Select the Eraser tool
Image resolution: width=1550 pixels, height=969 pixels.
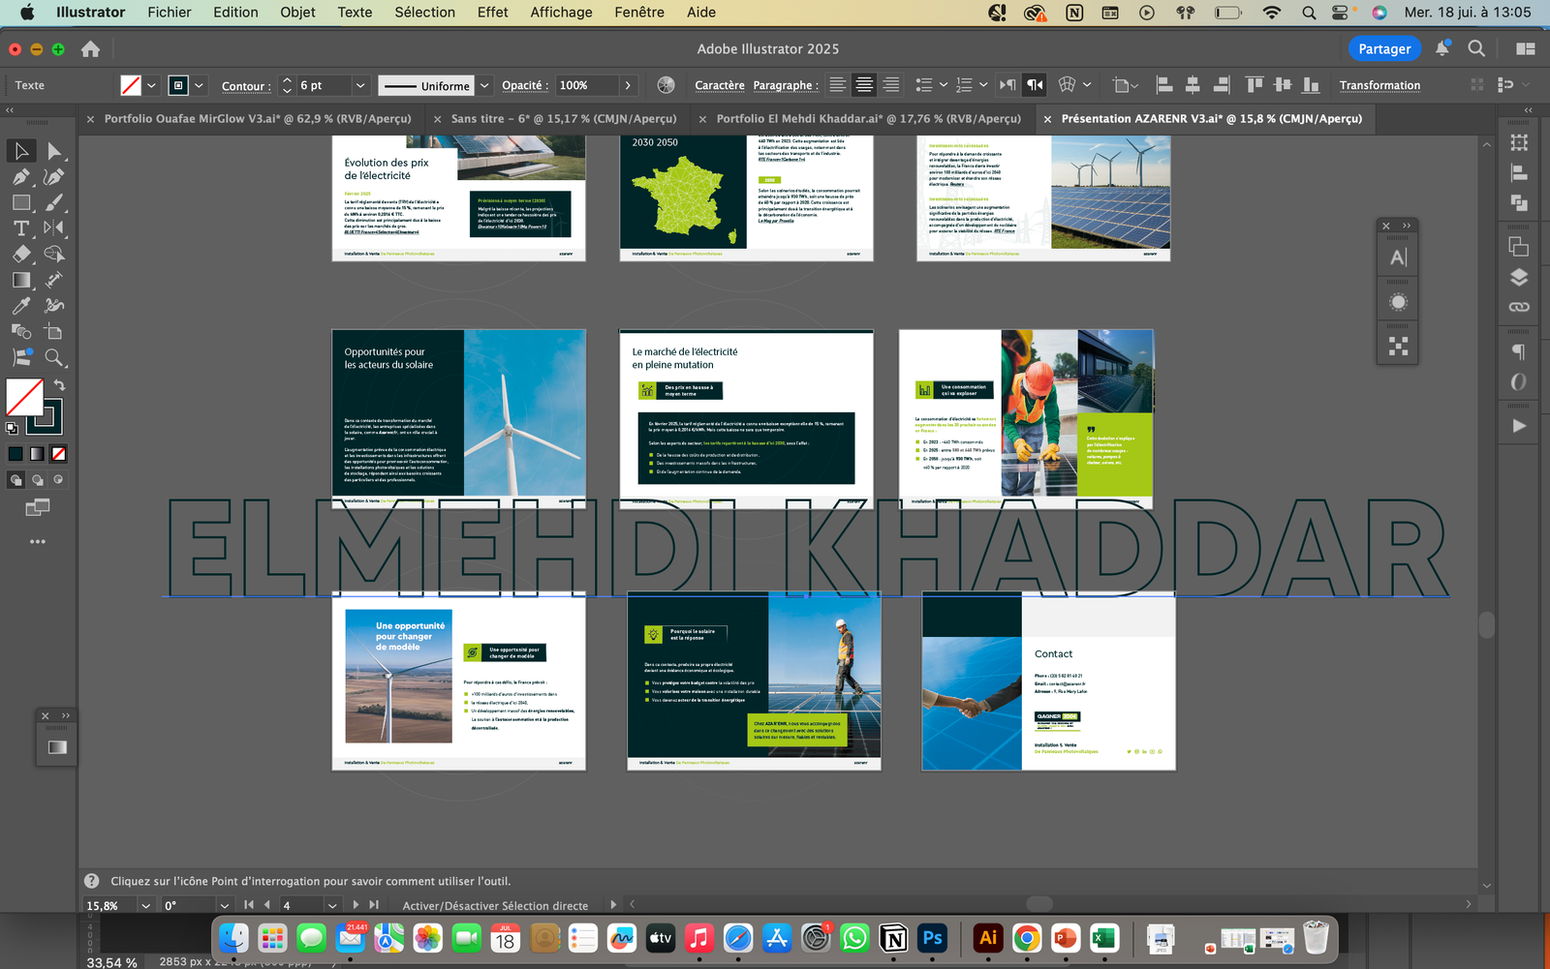[21, 255]
